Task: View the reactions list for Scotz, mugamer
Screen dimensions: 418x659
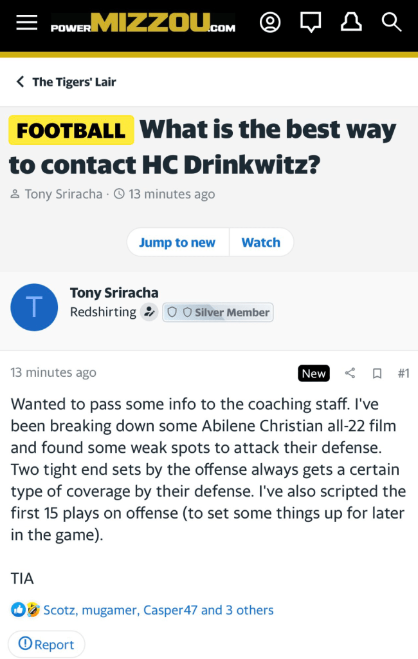Action: 158,610
